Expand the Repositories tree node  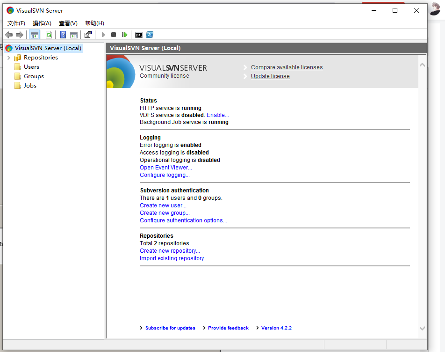coord(8,58)
